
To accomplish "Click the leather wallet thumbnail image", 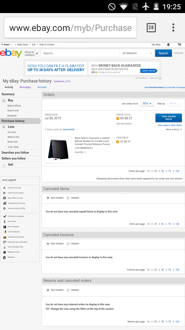I will [58, 150].
